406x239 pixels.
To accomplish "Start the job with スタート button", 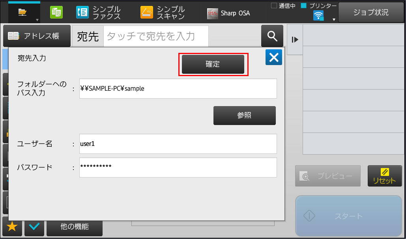I will [348, 216].
